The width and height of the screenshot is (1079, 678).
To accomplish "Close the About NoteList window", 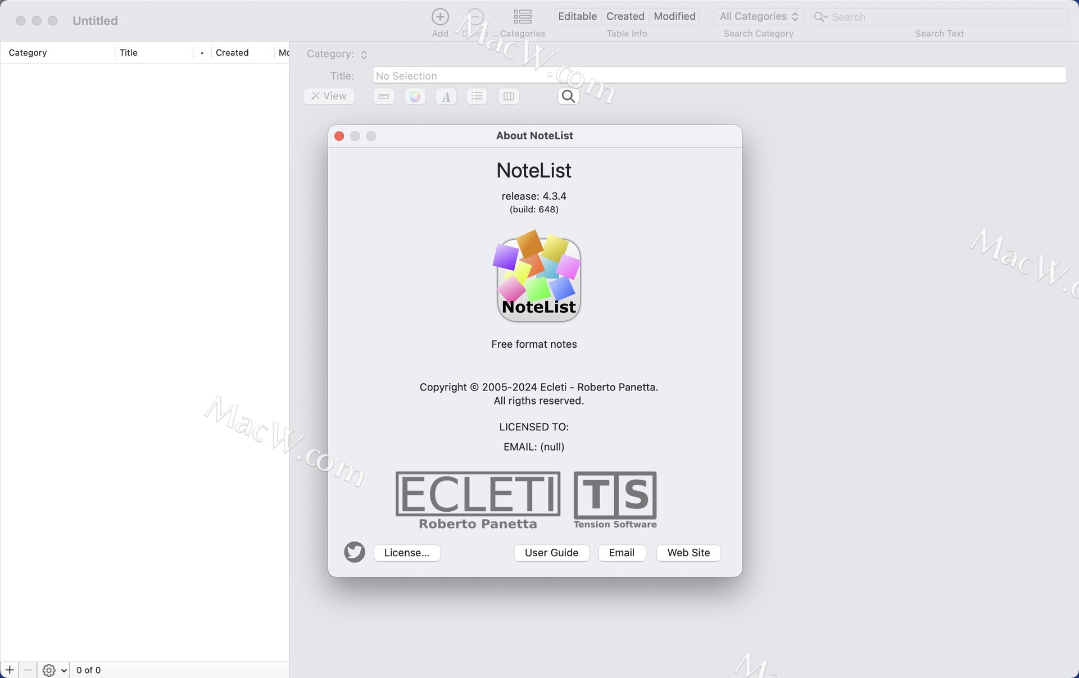I will tap(339, 136).
